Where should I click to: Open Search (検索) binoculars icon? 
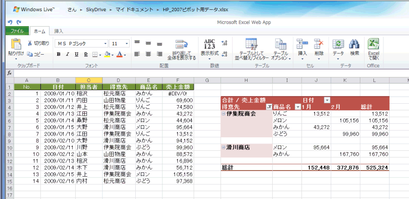click(x=354, y=44)
